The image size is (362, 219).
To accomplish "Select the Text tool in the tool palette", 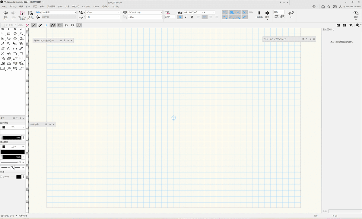I will coord(9,29).
